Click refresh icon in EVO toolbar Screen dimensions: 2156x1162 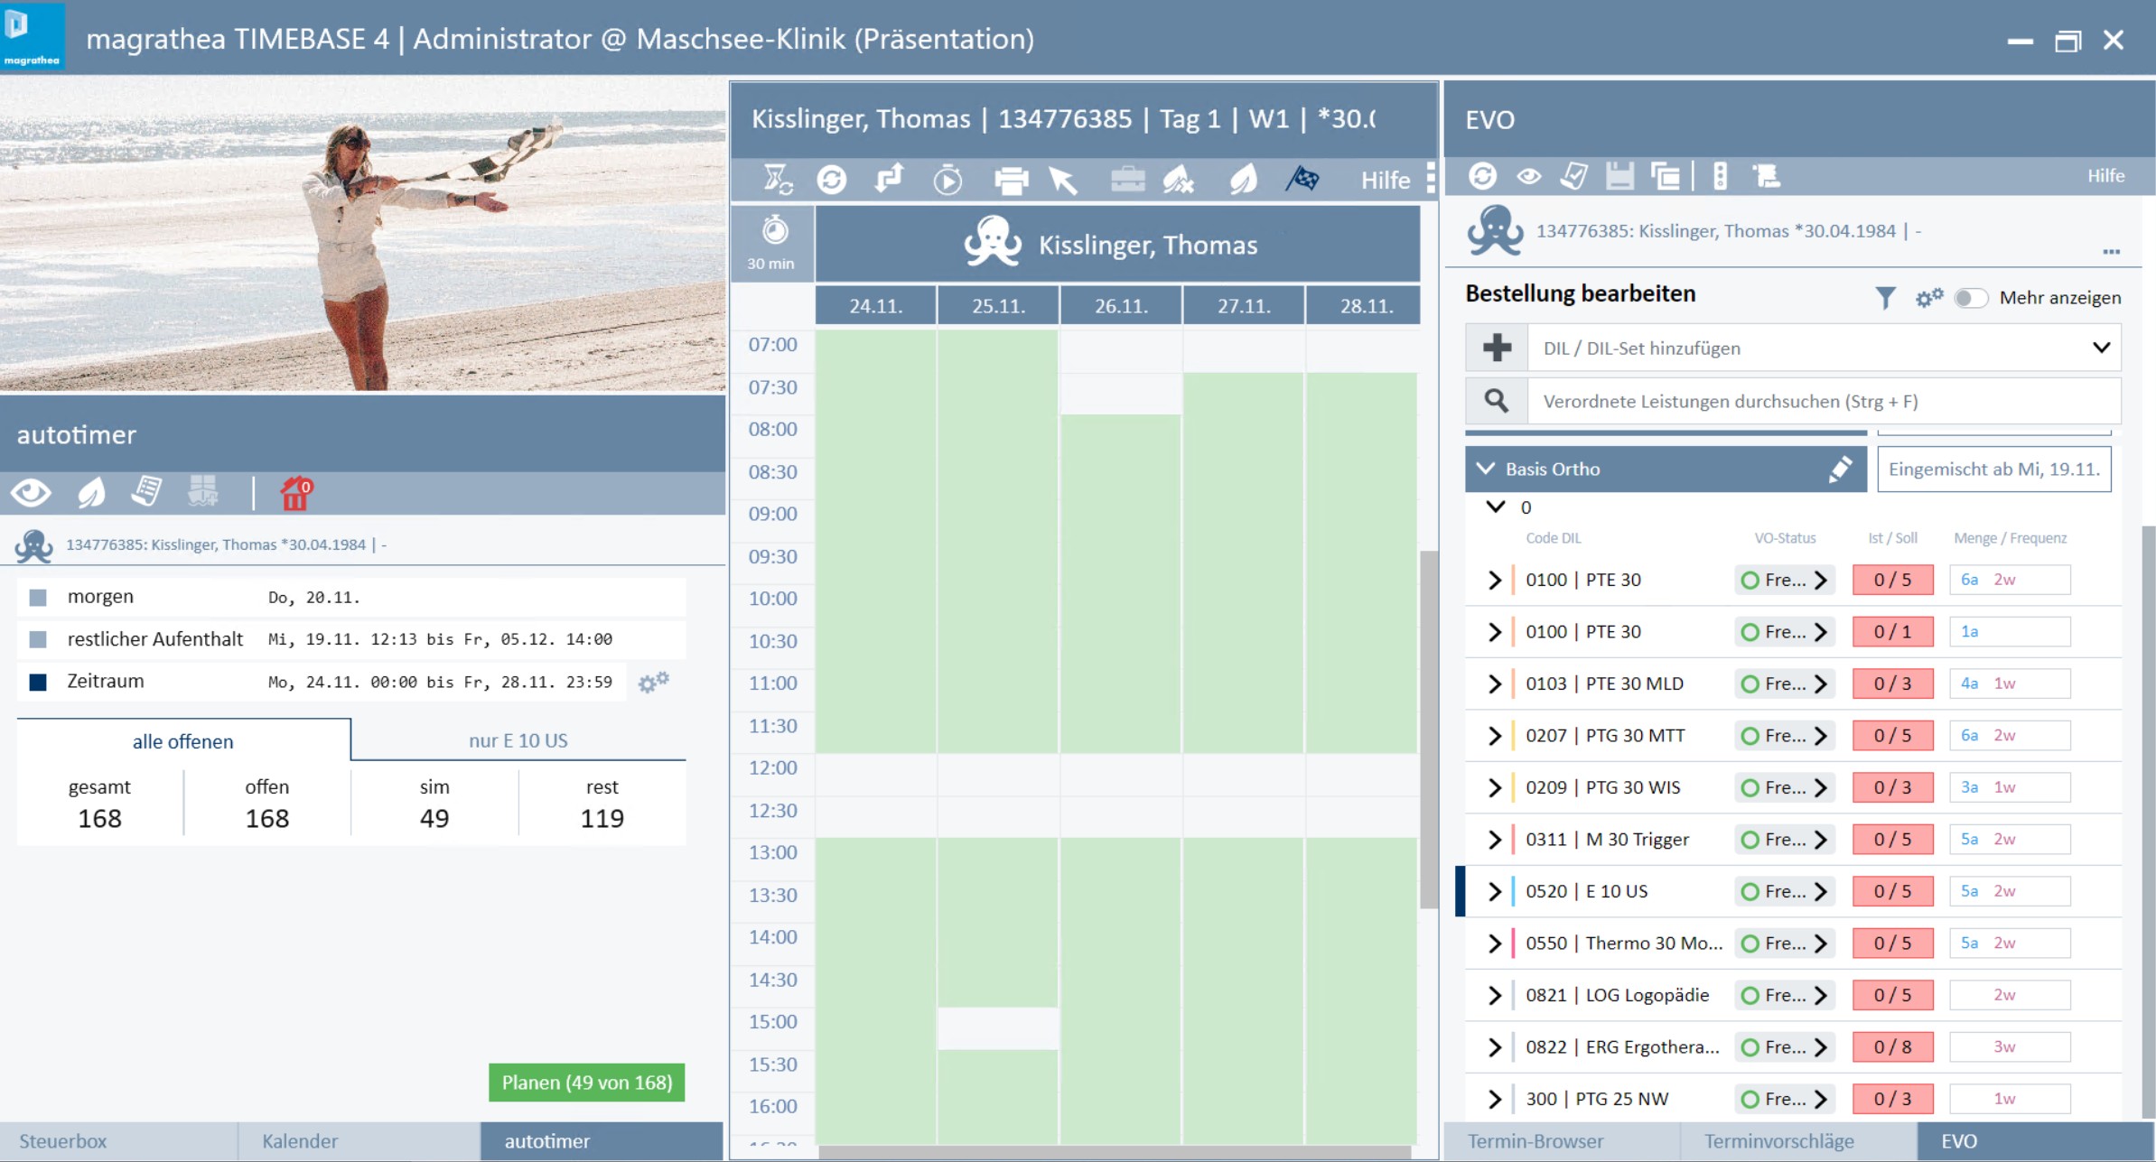tap(1482, 176)
